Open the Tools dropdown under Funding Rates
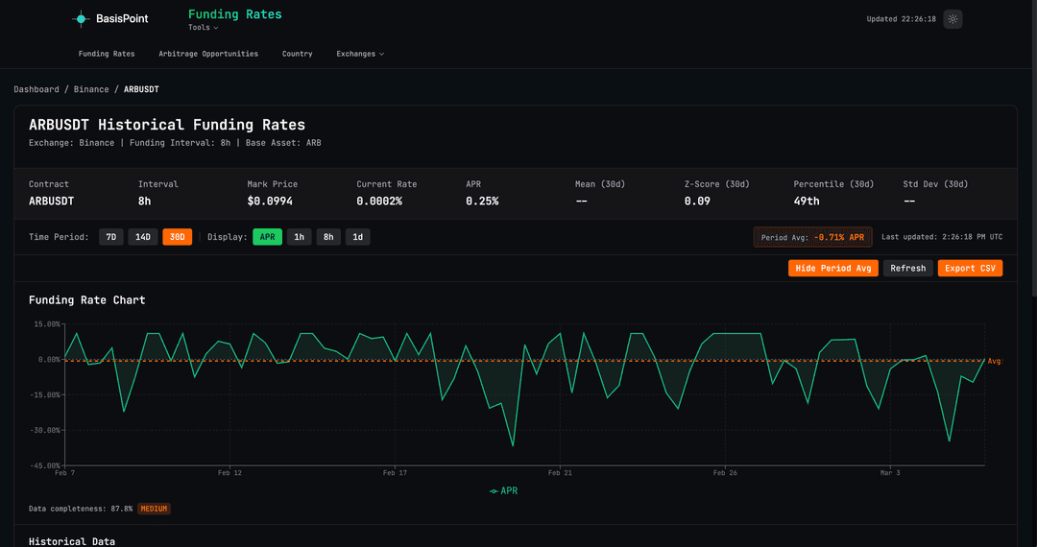The image size is (1037, 547). [203, 28]
